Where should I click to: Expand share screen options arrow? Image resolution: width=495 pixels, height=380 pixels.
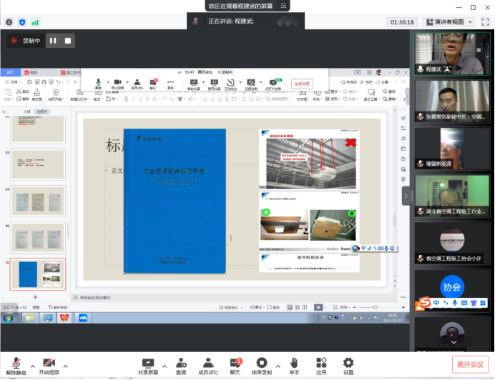point(165,366)
